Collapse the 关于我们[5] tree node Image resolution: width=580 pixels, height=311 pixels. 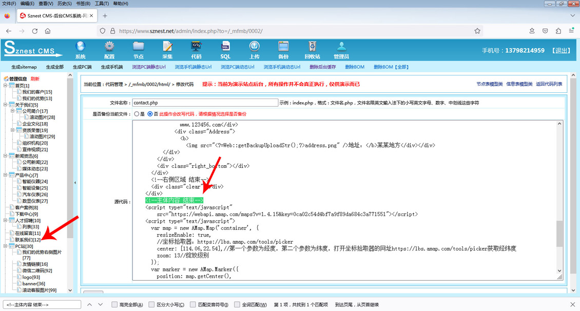coord(5,105)
